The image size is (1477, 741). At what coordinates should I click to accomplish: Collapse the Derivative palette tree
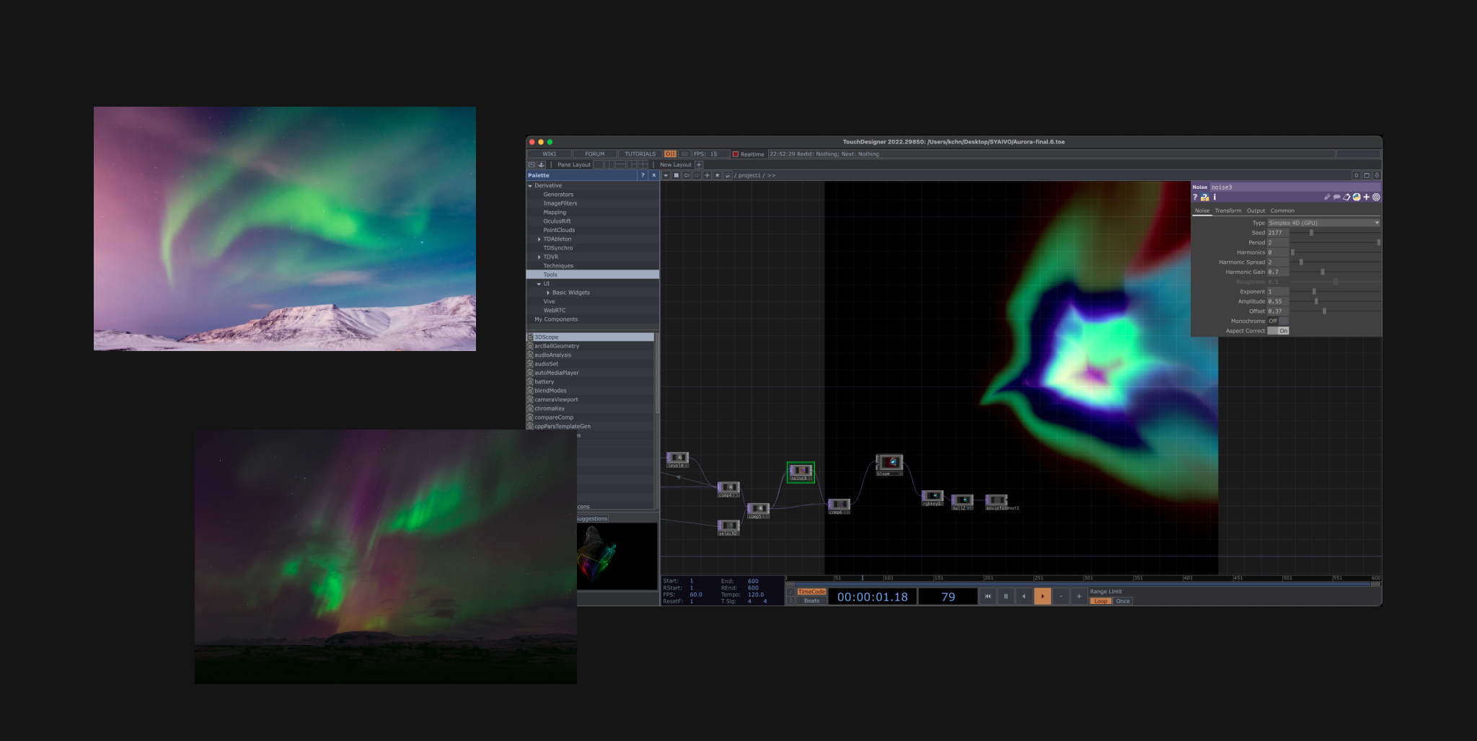tap(530, 186)
